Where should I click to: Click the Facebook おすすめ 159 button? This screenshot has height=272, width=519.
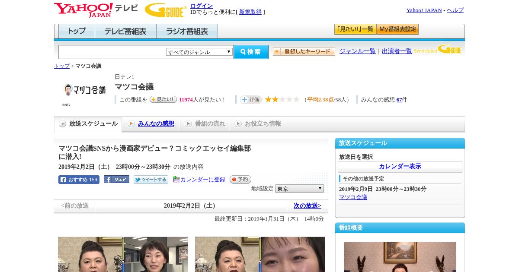79,180
